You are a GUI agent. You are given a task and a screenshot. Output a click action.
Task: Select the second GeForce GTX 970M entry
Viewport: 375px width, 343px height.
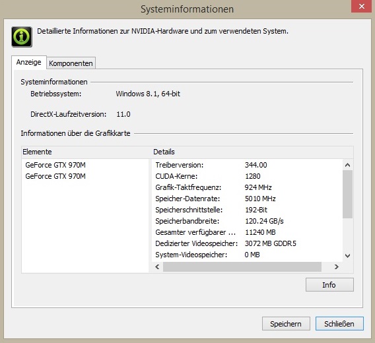[x=55, y=176]
